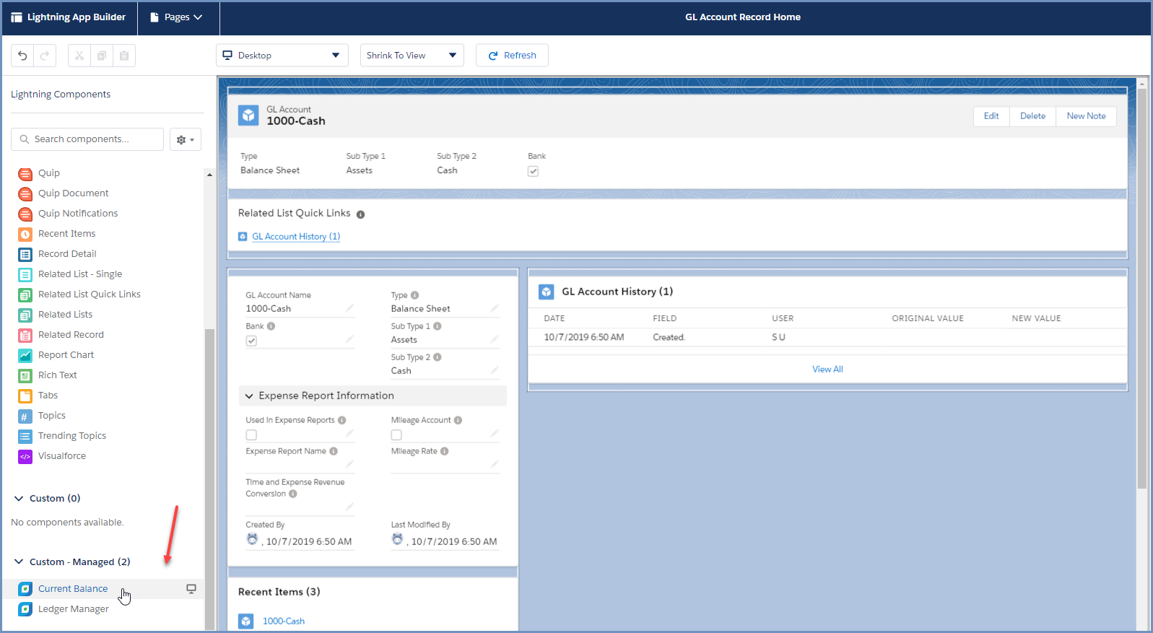Toggle the Bank checkbox in detail section
Viewport: 1153px width, 633px height.
[251, 341]
